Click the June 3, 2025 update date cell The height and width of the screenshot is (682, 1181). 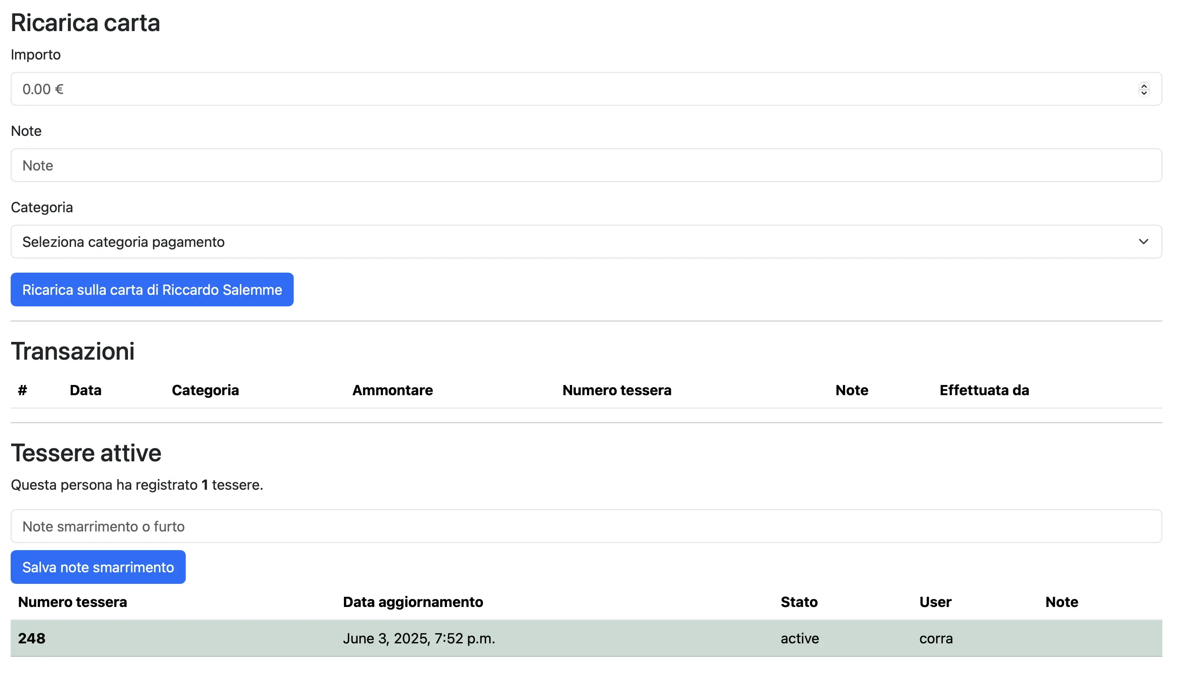[419, 638]
